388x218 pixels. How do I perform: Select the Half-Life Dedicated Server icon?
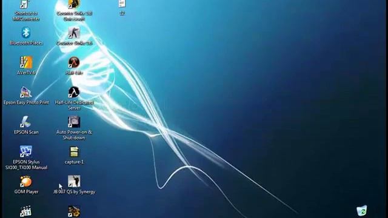click(x=74, y=92)
